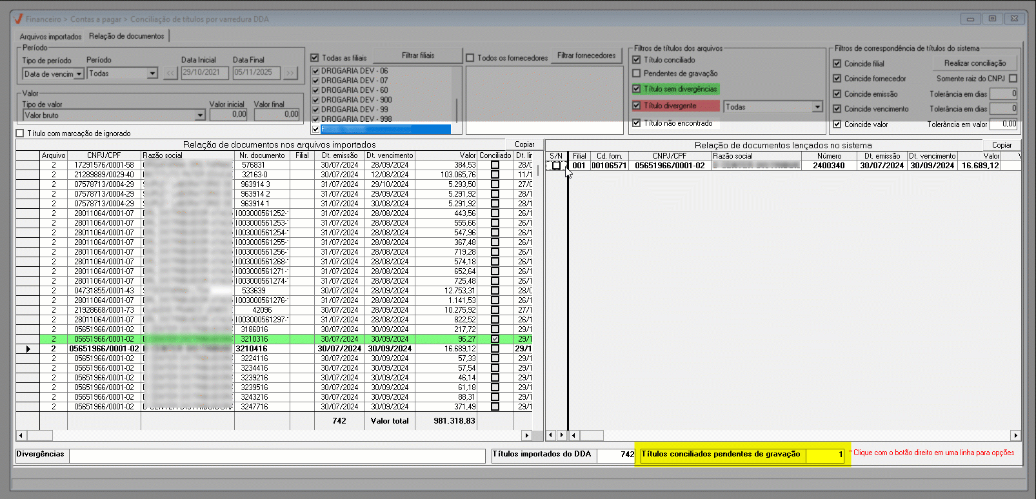The image size is (1036, 499).
Task: Tick the S/N checkbox in system grid
Action: 556,166
